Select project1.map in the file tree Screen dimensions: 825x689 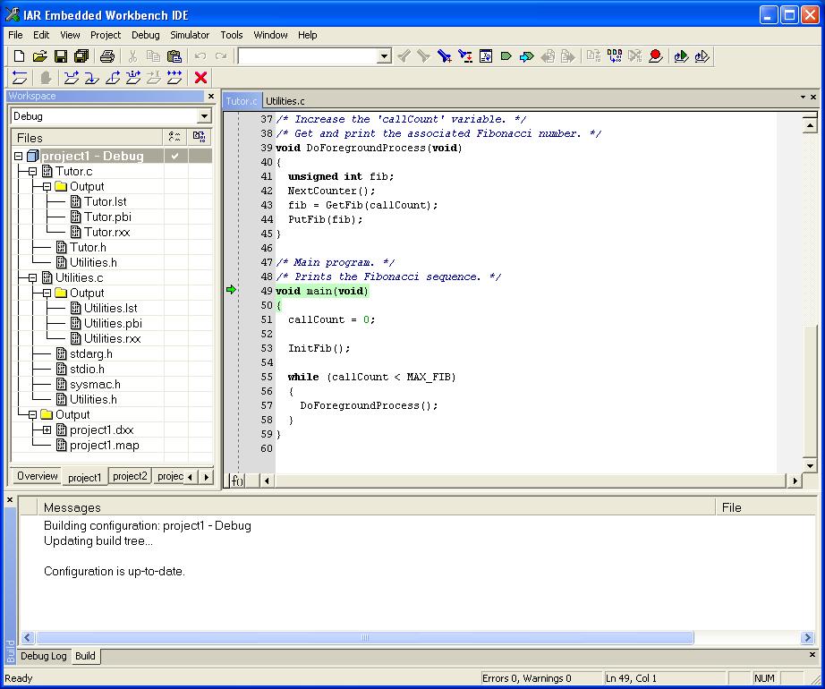(104, 446)
